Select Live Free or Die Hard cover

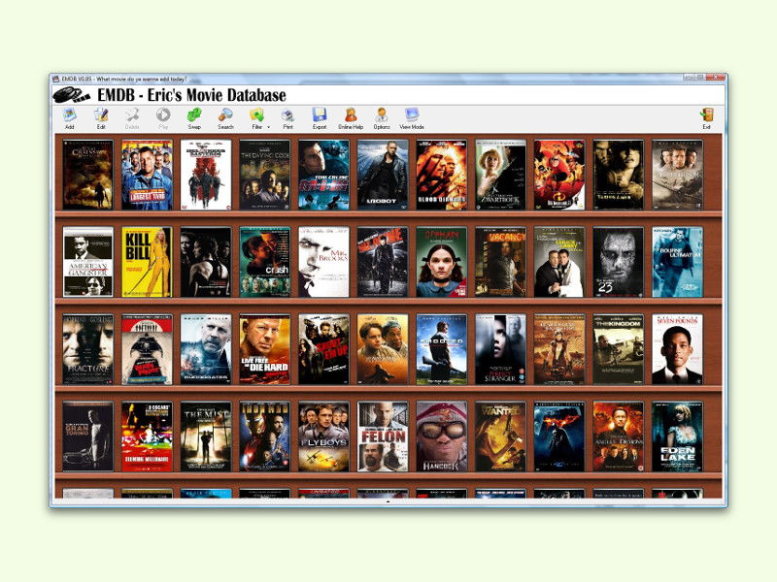[x=264, y=349]
